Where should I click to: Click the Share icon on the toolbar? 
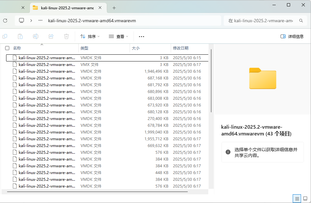click(51, 36)
